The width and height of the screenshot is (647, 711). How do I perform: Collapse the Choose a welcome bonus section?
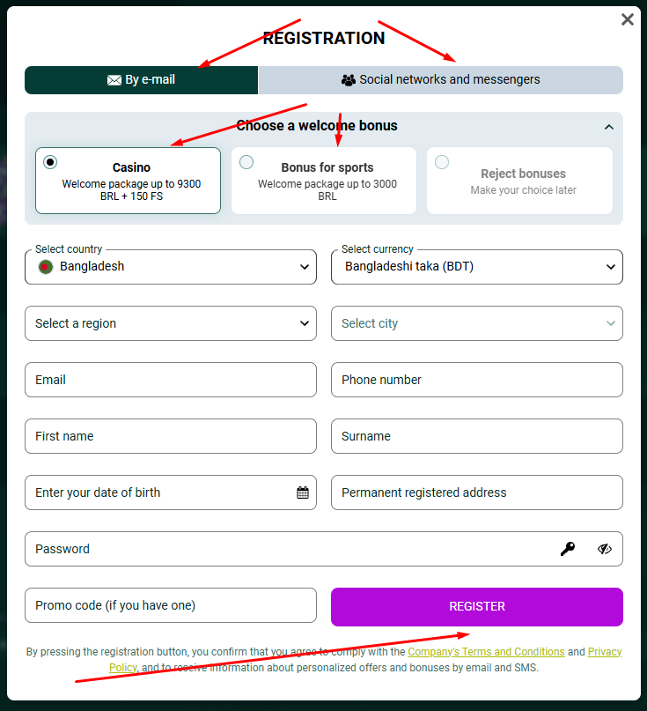[x=609, y=127]
